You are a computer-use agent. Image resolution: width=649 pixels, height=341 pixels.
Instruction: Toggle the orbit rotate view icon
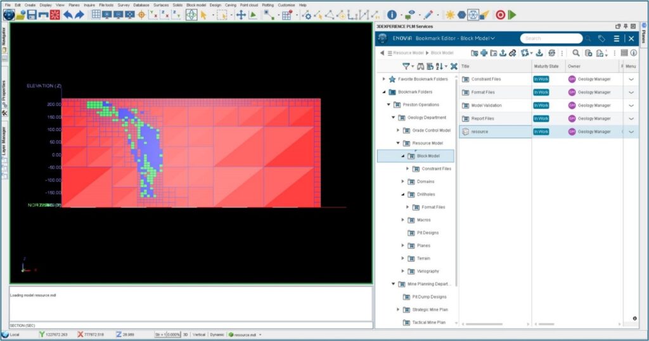(x=191, y=15)
